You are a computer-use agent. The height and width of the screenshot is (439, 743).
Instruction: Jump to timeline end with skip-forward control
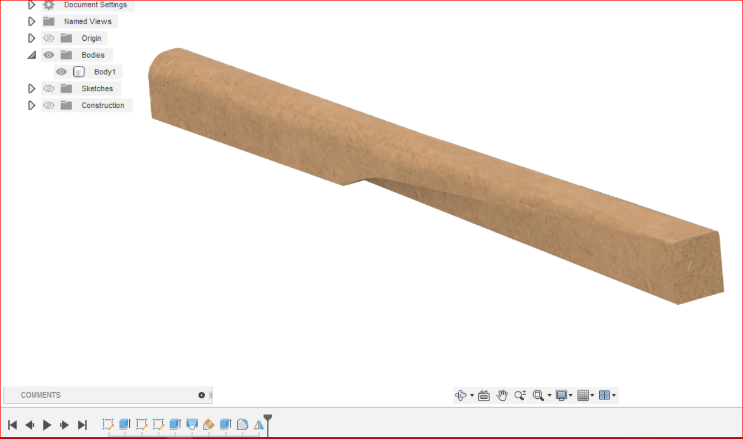[82, 424]
